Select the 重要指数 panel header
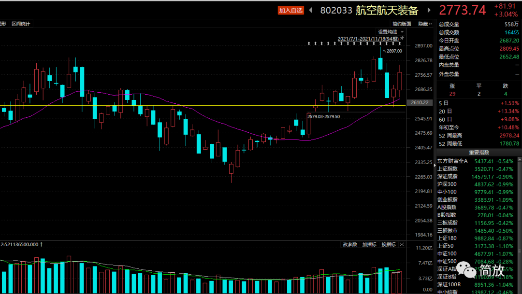Screen dimensions: 522x294 478,153
